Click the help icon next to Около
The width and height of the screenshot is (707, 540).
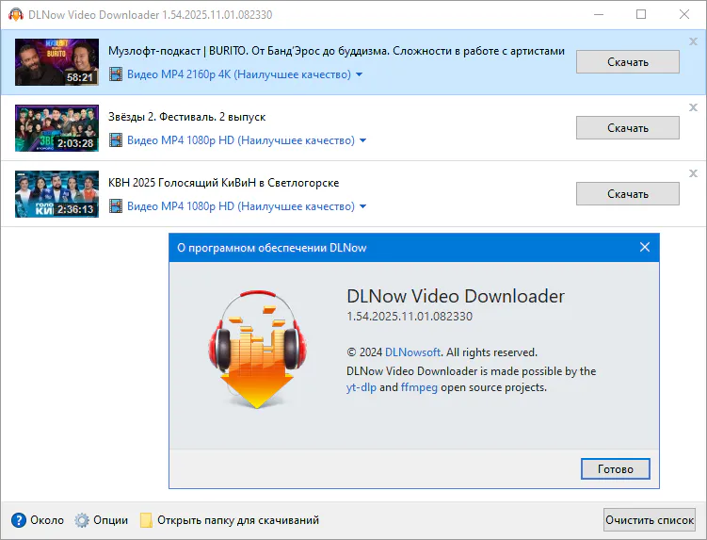pos(18,519)
